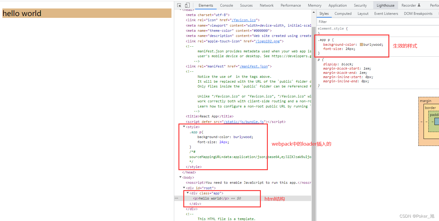Viewport: 439px width, 221px height.
Task: Collapse the div class="app" node
Action: [188, 193]
